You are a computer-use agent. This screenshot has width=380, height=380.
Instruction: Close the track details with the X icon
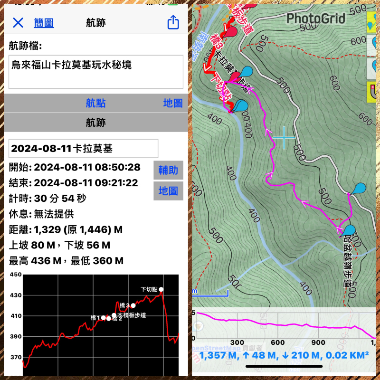coord(18,23)
